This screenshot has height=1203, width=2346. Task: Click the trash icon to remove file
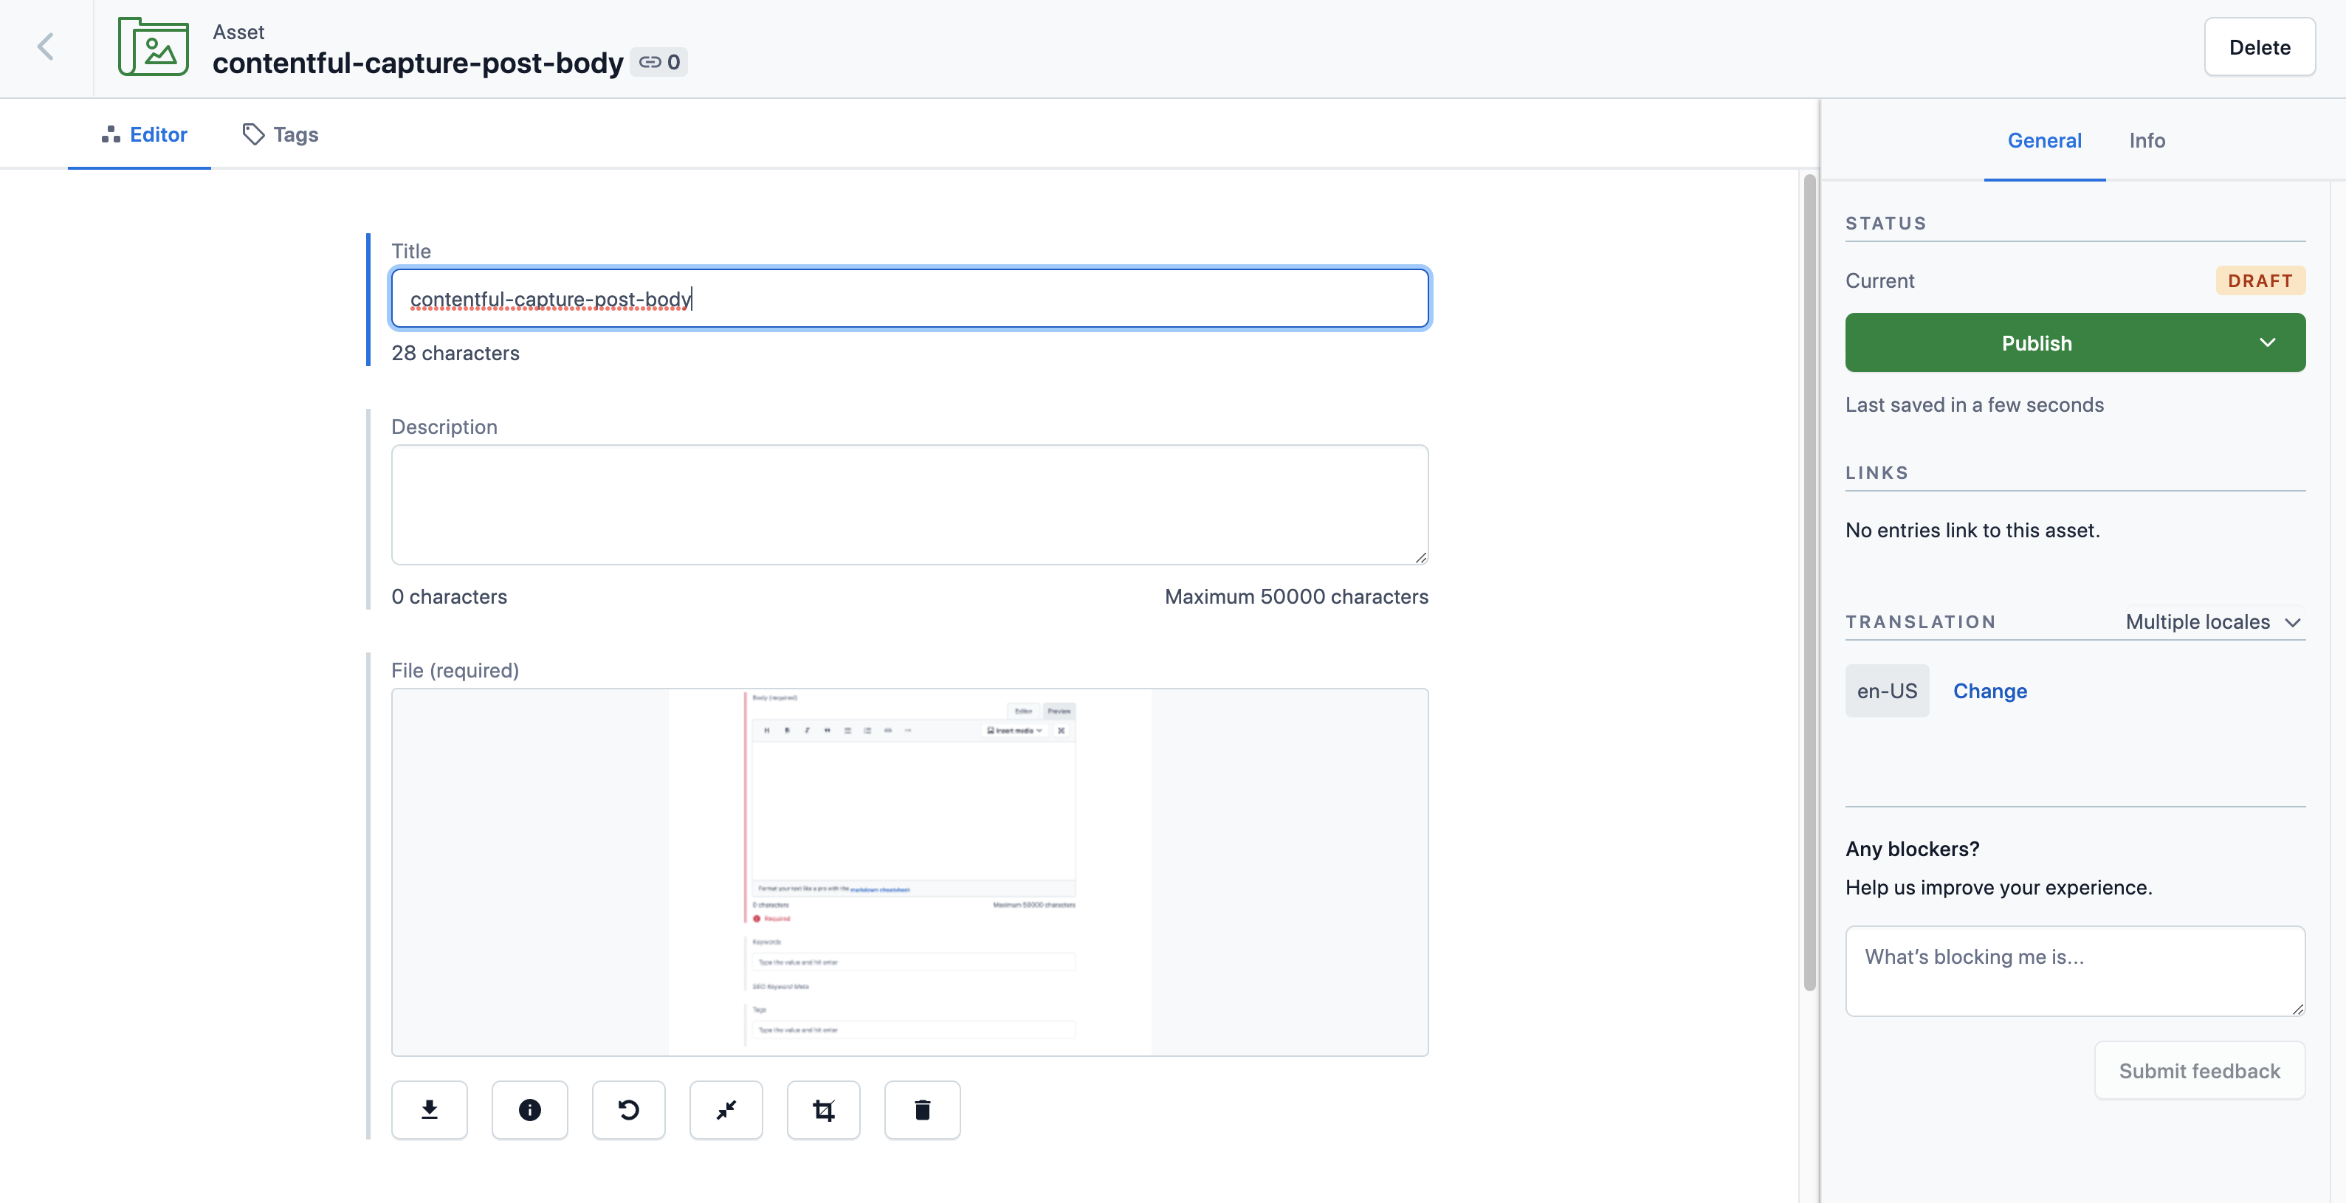click(x=921, y=1109)
